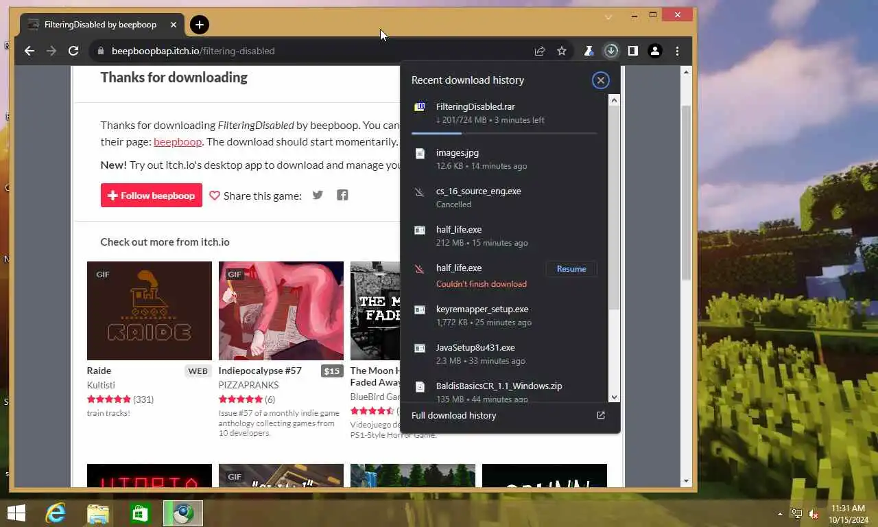Click cancelled cs_16_source_eng.exe entry

[x=504, y=197]
